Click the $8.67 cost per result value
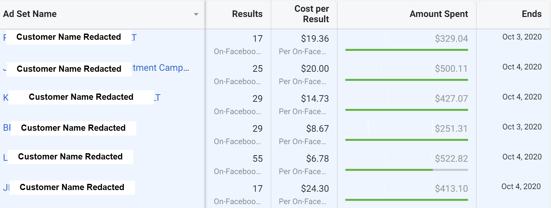The height and width of the screenshot is (208, 551). coord(317,129)
